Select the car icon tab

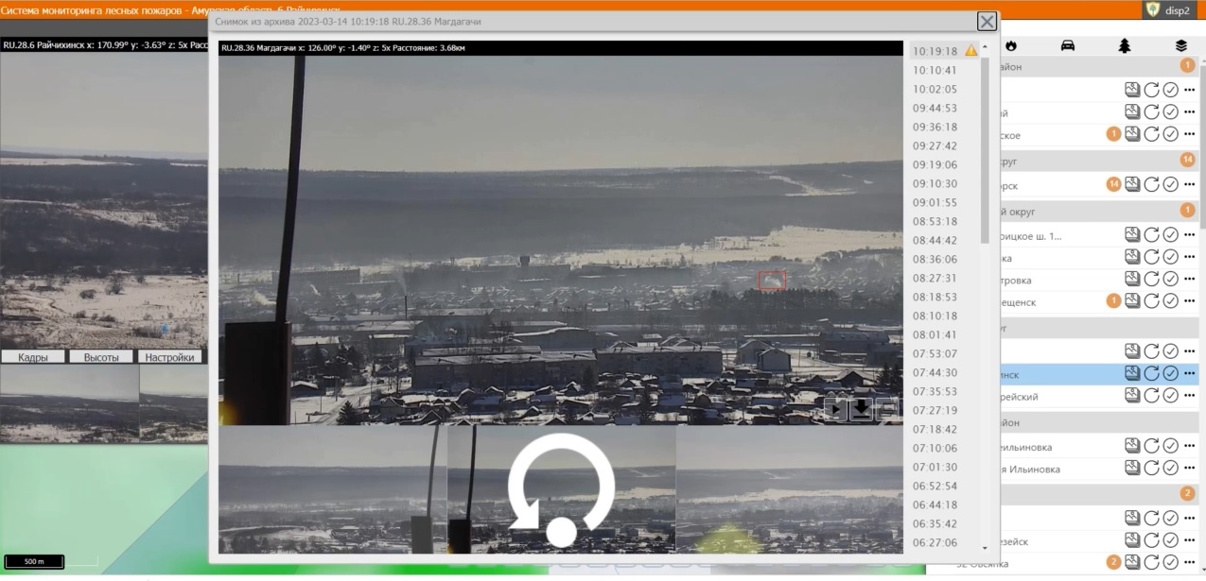pyautogui.click(x=1068, y=45)
